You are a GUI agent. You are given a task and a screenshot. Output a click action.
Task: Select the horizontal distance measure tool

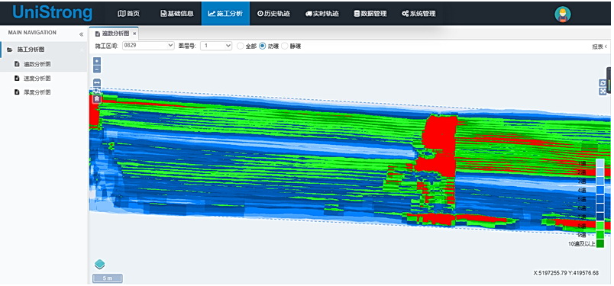(97, 82)
